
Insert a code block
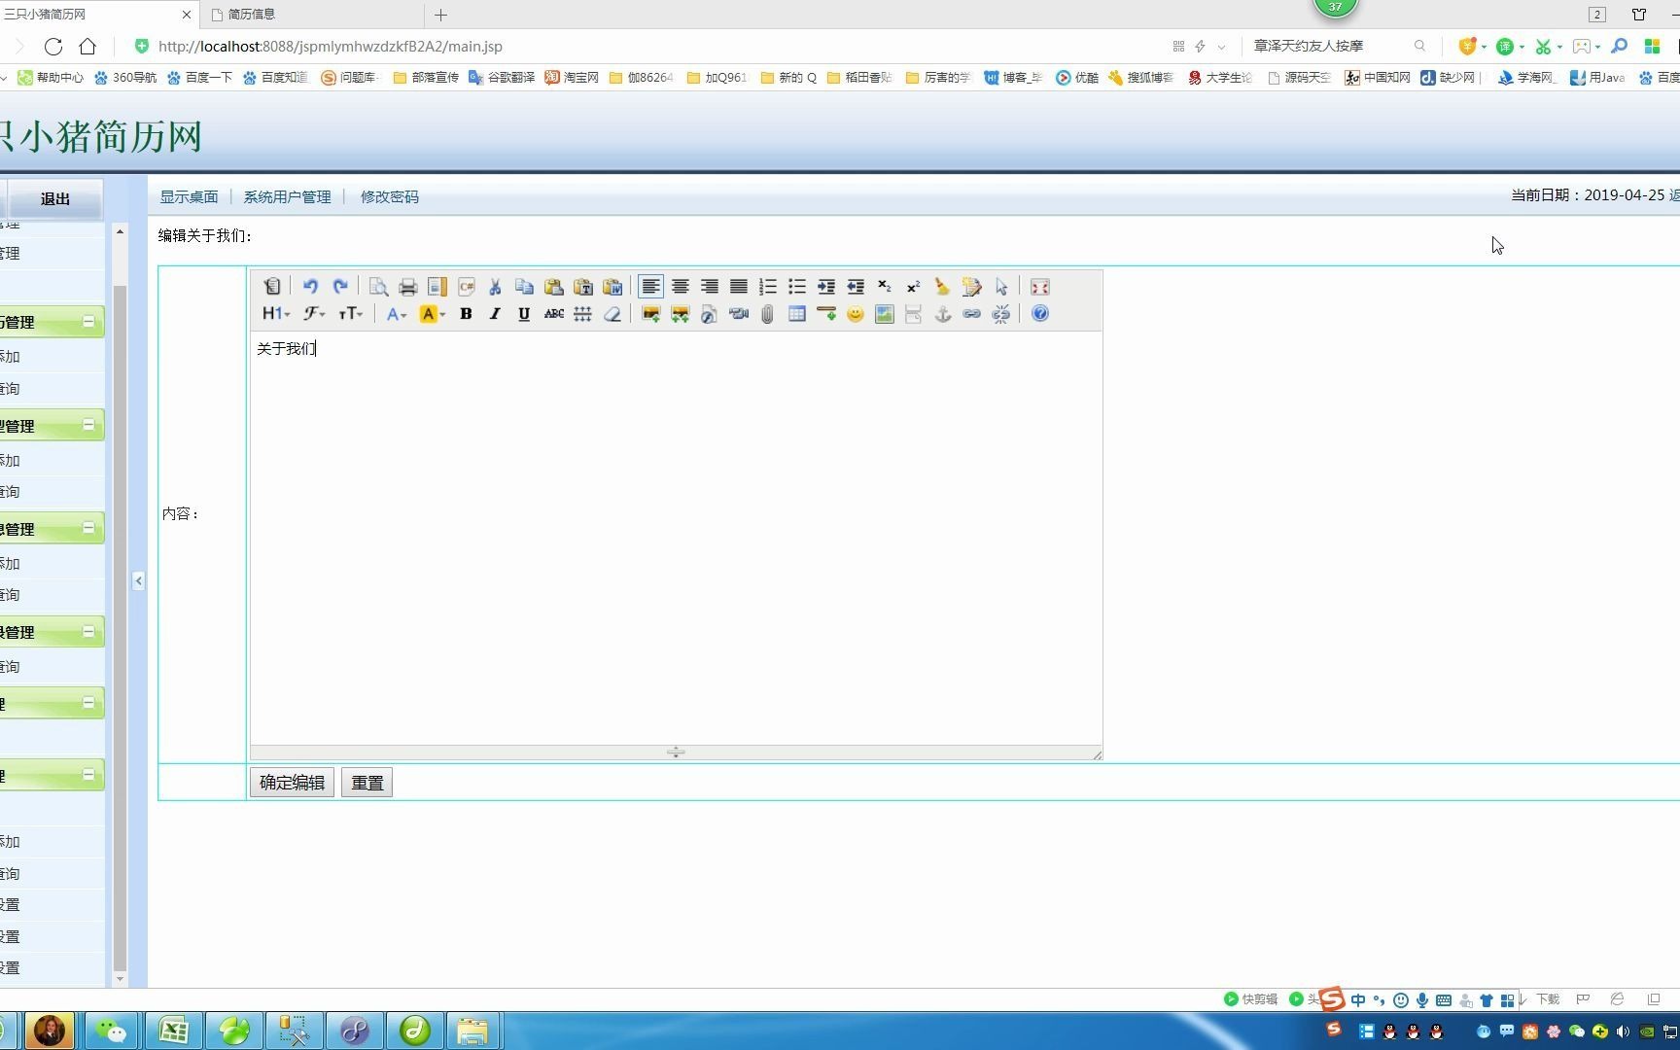coord(466,287)
